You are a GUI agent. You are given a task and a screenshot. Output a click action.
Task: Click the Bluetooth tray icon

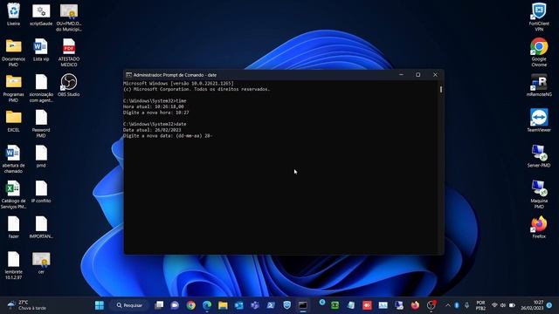[457, 305]
